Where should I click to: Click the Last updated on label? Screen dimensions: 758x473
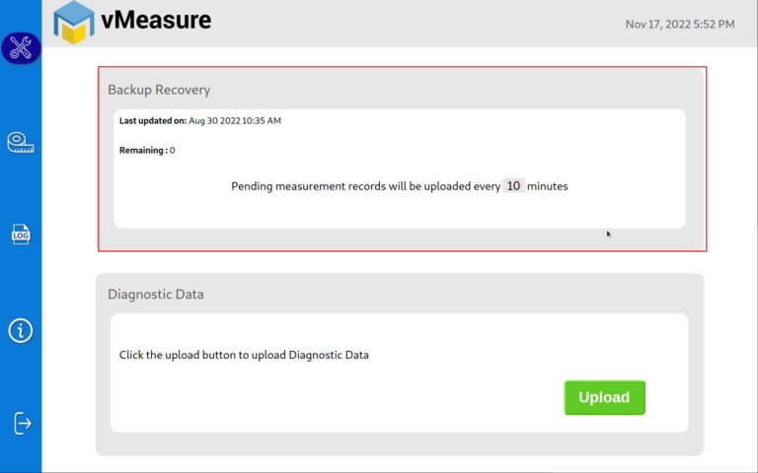click(153, 120)
